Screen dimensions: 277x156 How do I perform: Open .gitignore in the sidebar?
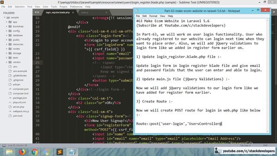(x=18, y=80)
